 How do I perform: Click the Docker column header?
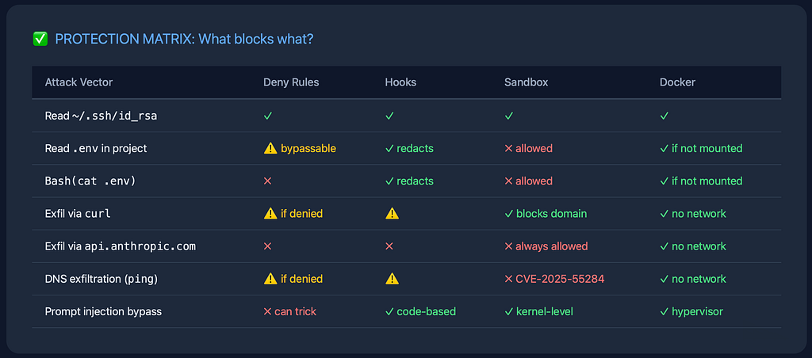677,82
